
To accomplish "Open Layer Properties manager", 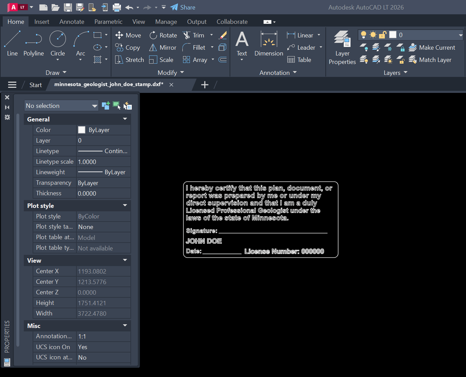I will 342,48.
